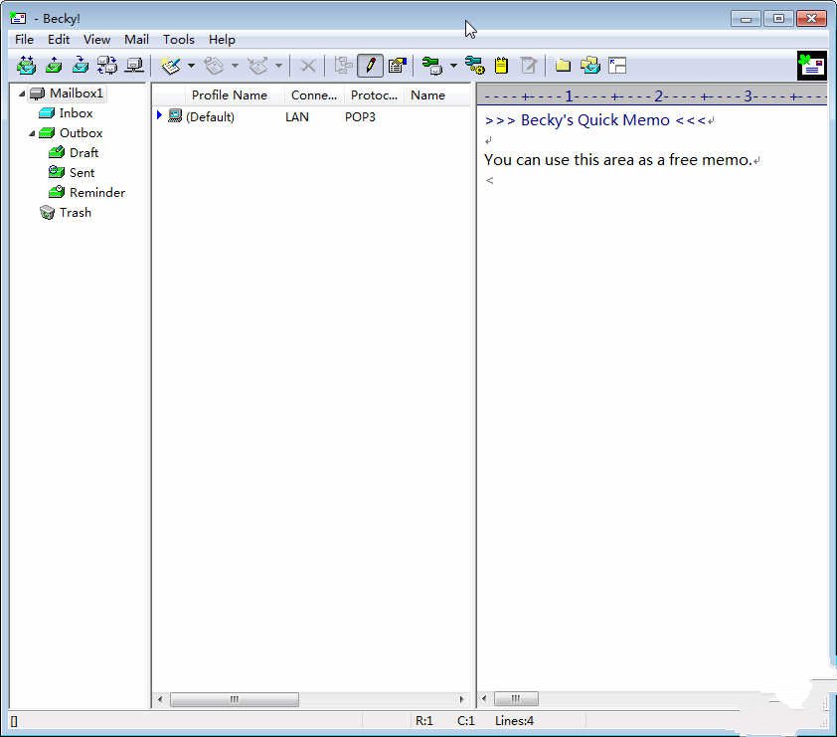The height and width of the screenshot is (737, 837).
Task: Click the Compose new message icon
Action: [171, 67]
